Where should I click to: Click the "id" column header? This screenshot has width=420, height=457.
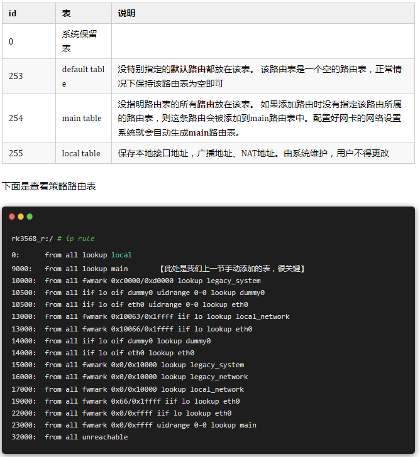coord(13,13)
